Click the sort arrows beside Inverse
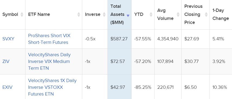 (x=104, y=15)
